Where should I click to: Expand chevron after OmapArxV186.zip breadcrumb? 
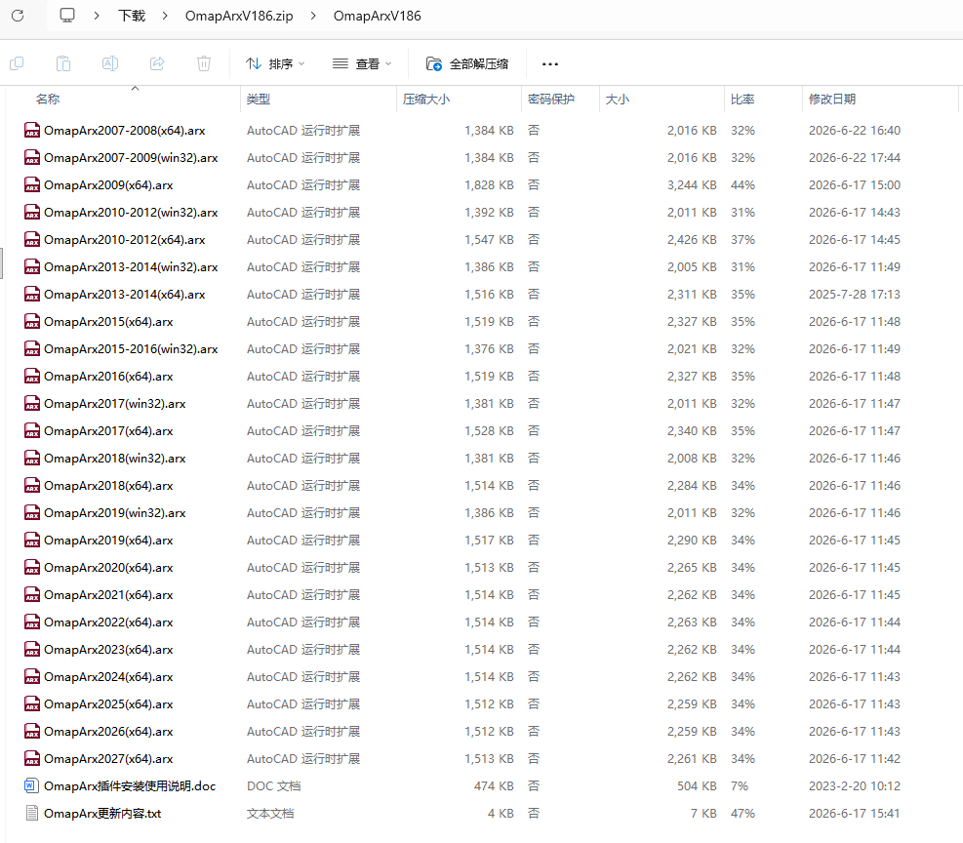[x=313, y=16]
